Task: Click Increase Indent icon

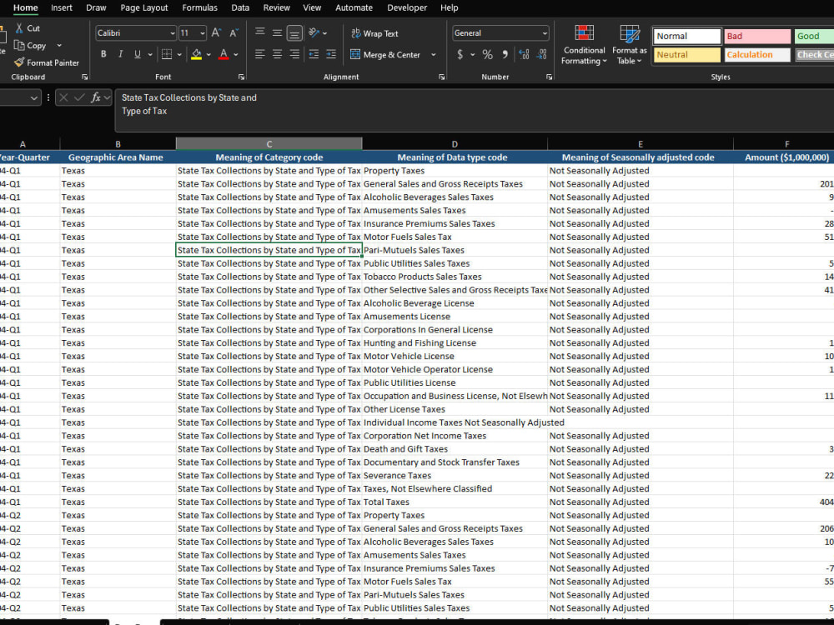Action: point(331,54)
